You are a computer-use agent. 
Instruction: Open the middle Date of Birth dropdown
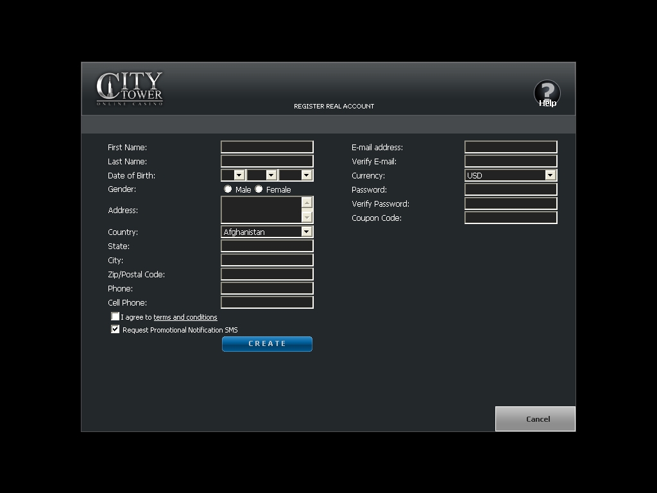click(271, 175)
